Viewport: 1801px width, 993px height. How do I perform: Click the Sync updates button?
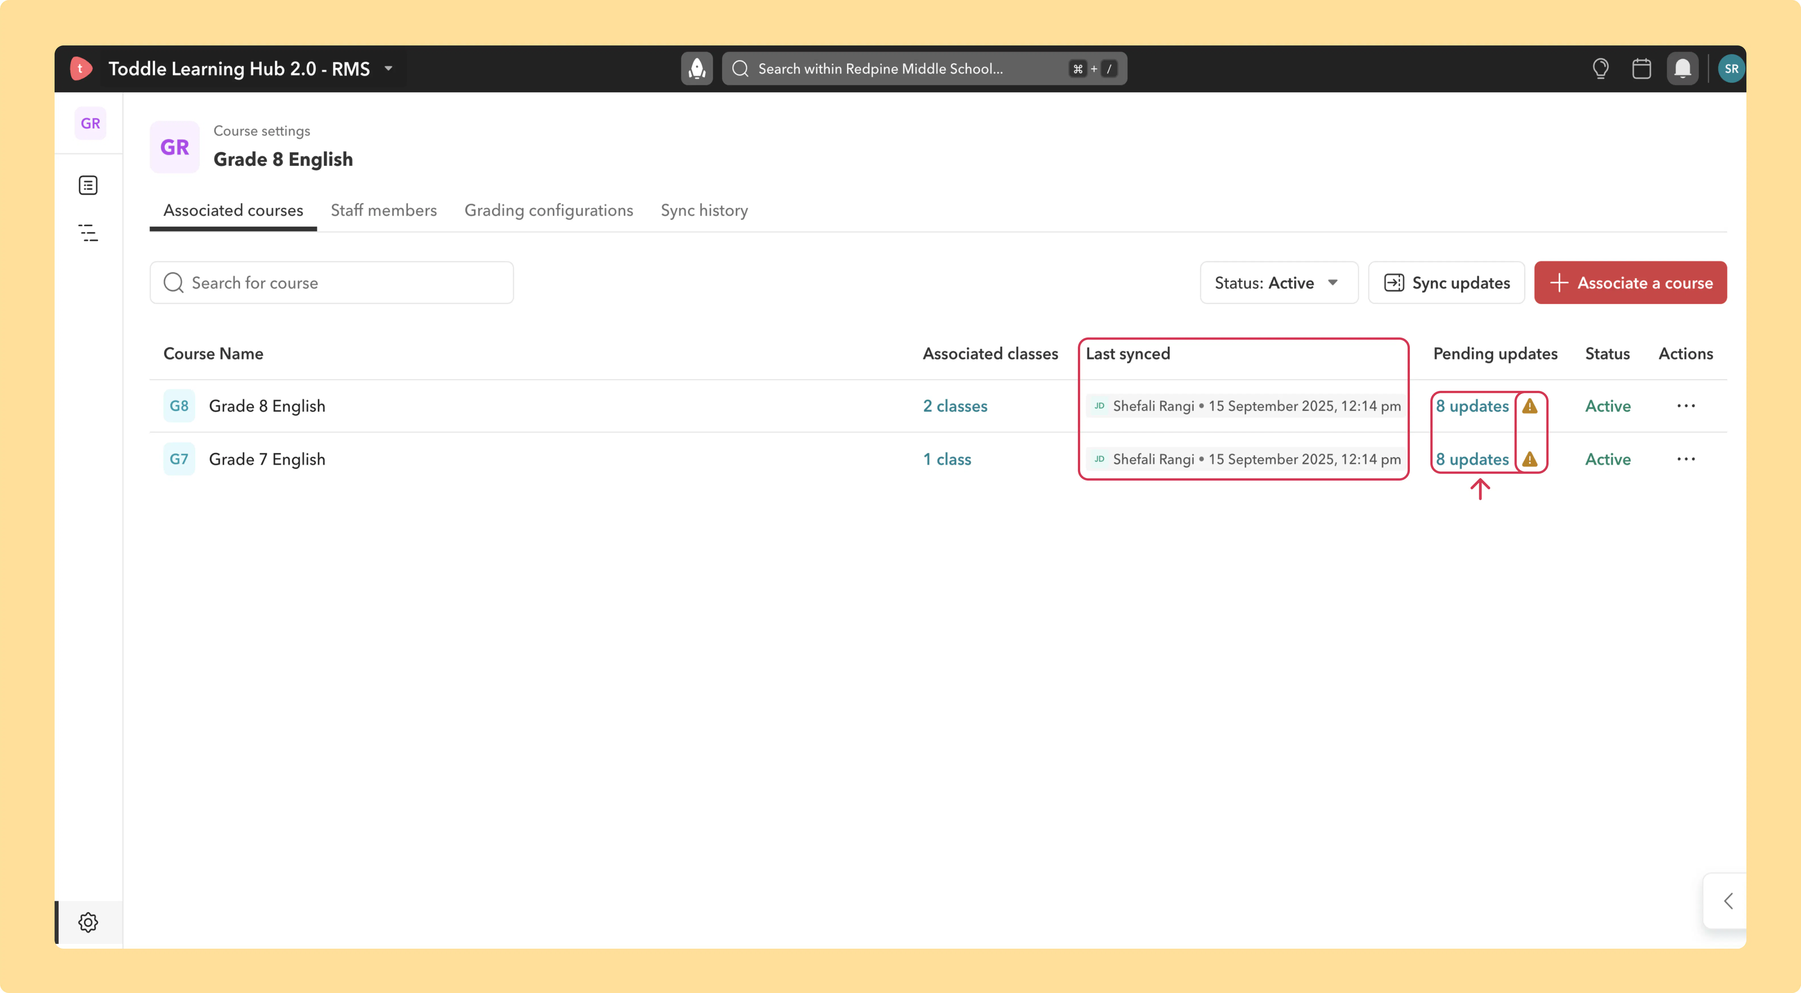1446,283
